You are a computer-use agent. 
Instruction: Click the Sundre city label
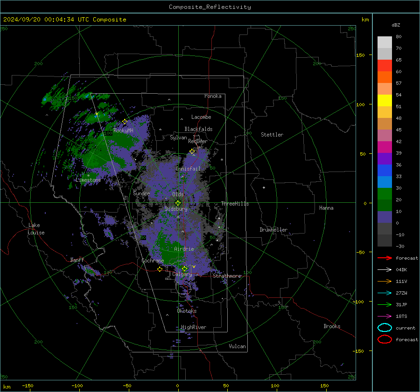click(x=141, y=193)
